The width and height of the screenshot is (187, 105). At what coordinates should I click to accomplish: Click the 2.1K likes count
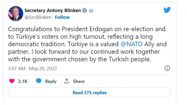23,81
